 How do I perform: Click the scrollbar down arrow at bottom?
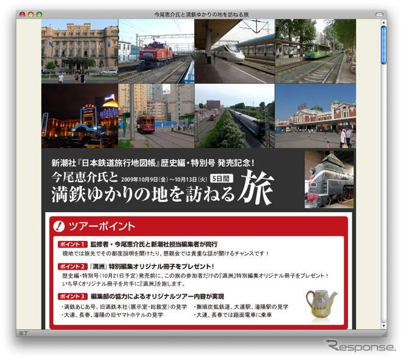[383, 327]
